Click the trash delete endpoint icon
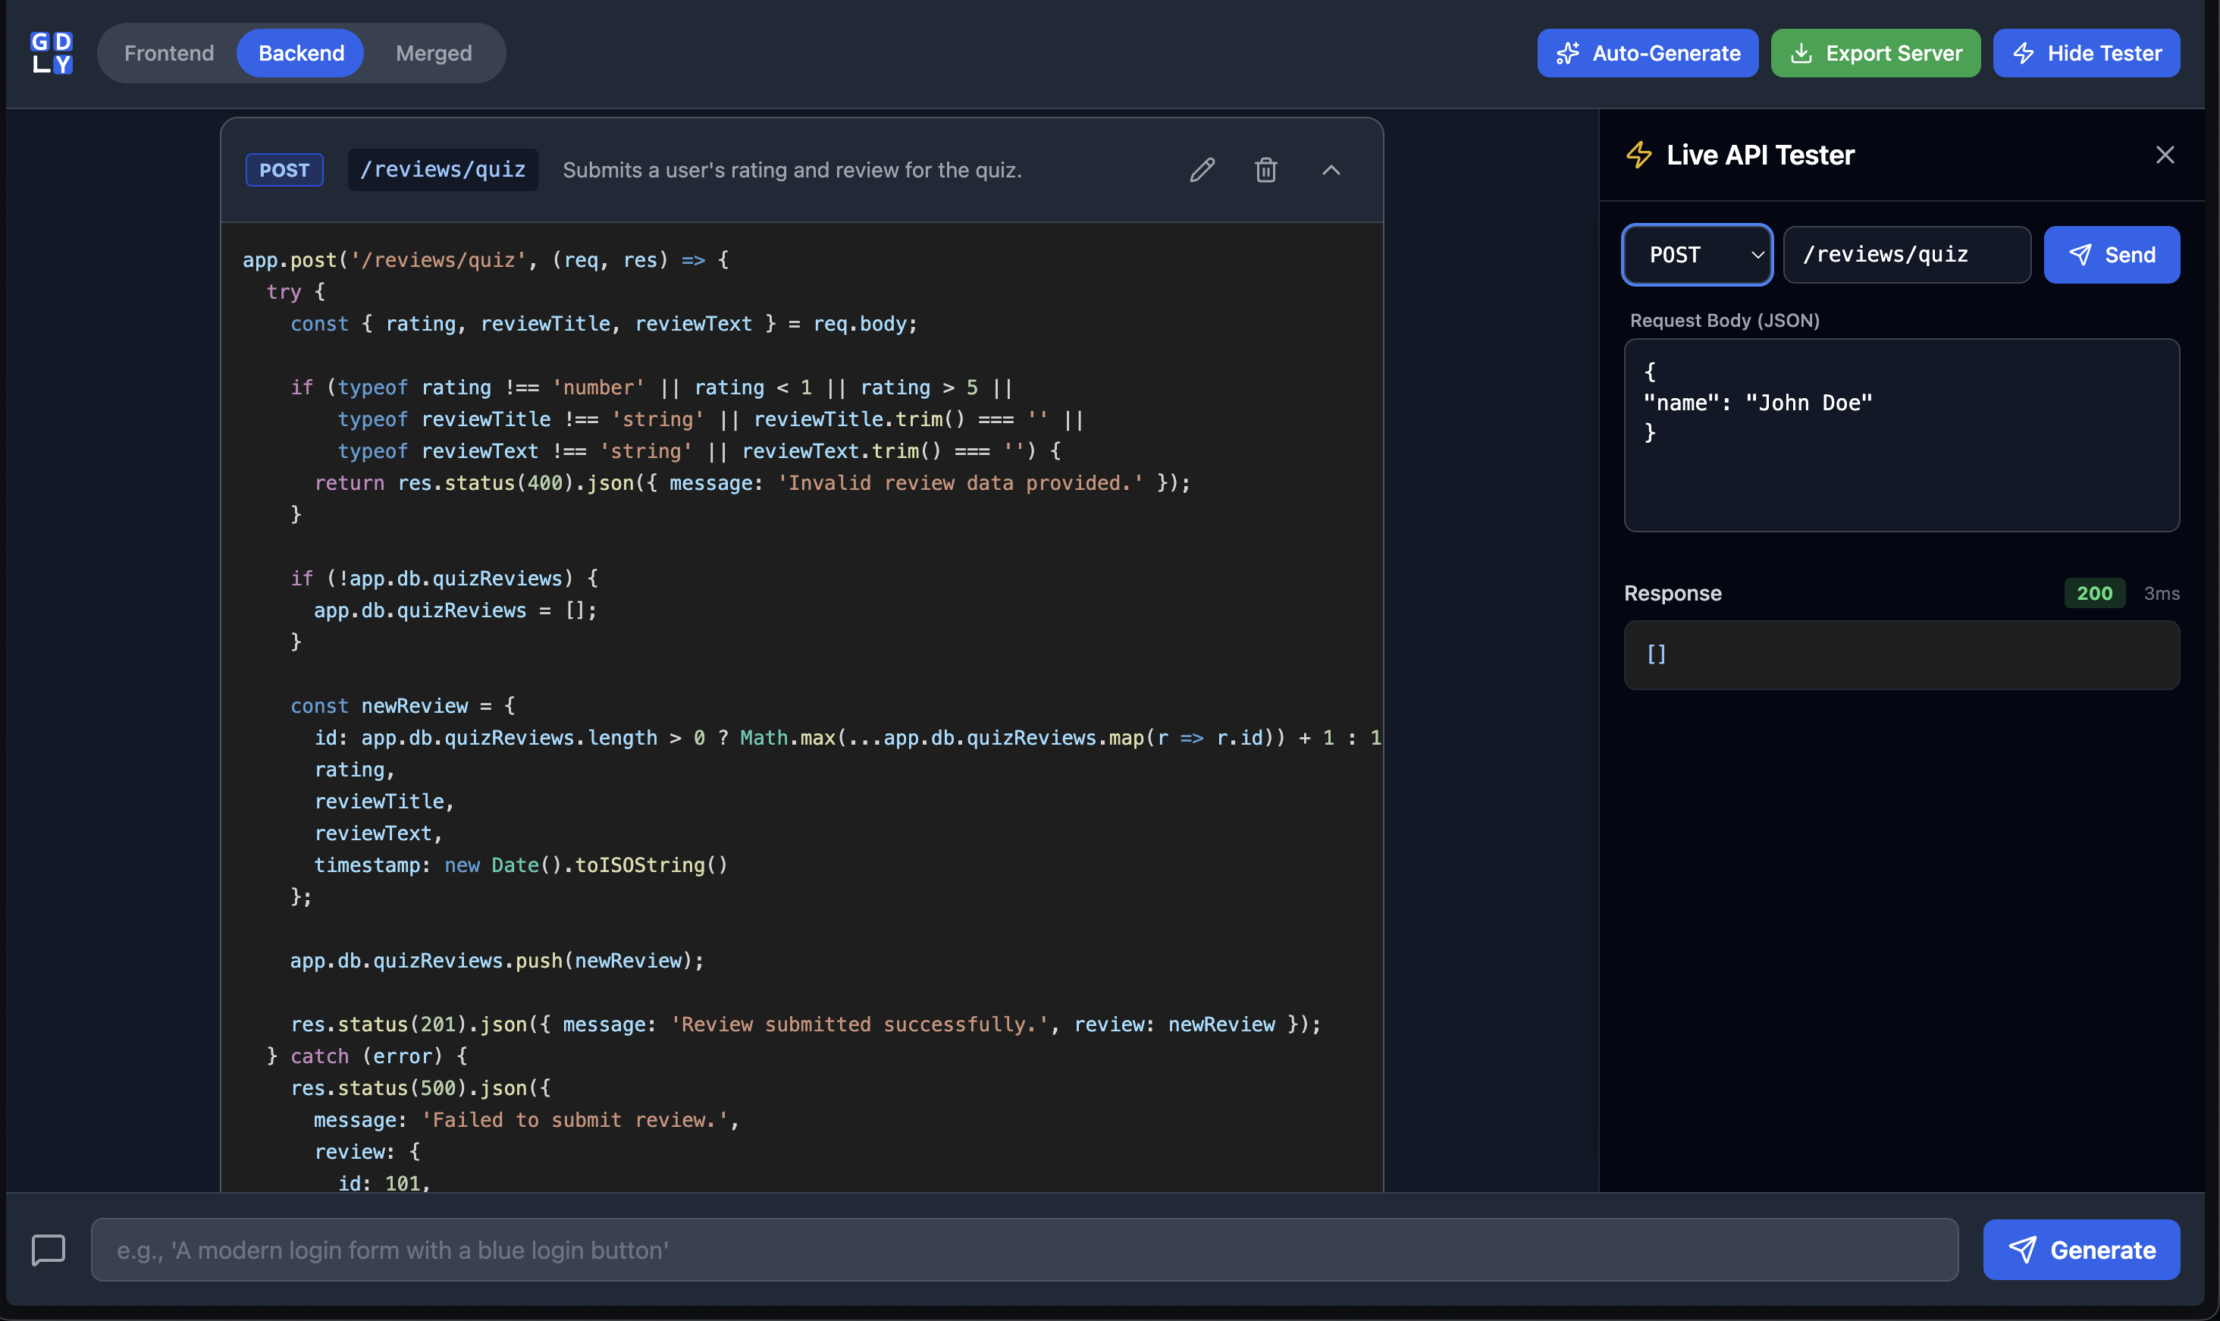 click(1266, 169)
